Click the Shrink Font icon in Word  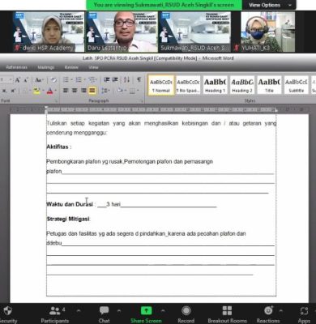26,80
